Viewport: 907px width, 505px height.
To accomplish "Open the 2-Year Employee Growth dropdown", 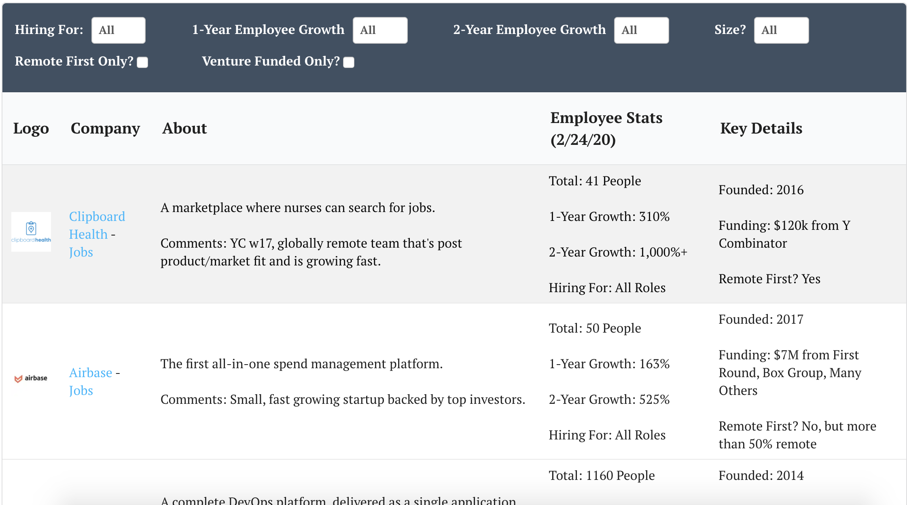I will (x=641, y=30).
